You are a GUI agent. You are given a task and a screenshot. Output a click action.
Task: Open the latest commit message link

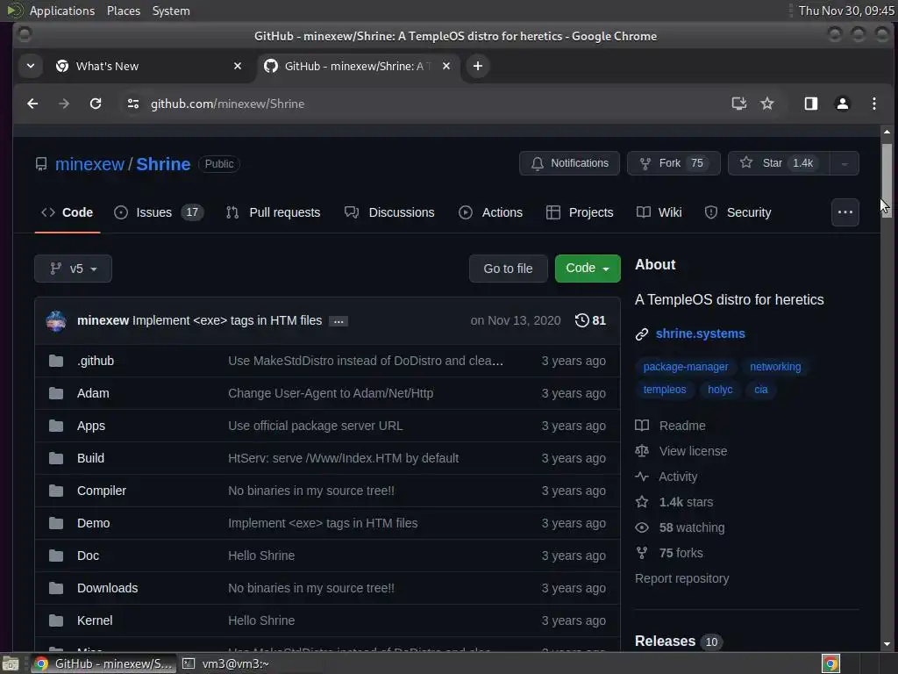click(227, 320)
